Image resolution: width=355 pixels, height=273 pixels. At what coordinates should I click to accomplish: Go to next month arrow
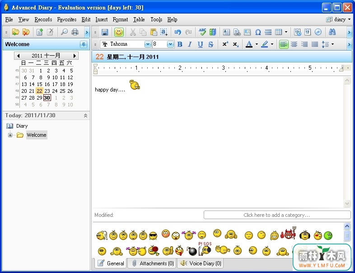[75, 56]
